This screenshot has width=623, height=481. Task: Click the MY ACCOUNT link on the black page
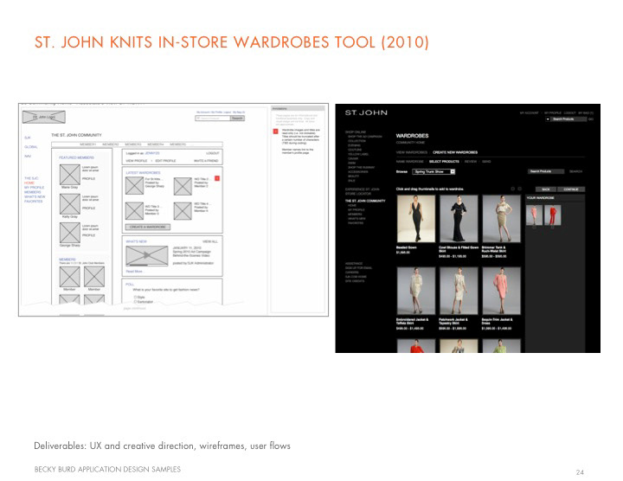[x=529, y=113]
